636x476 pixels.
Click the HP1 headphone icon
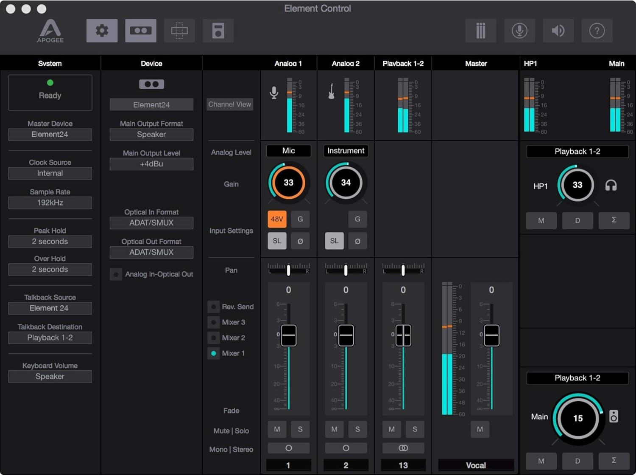coord(611,186)
